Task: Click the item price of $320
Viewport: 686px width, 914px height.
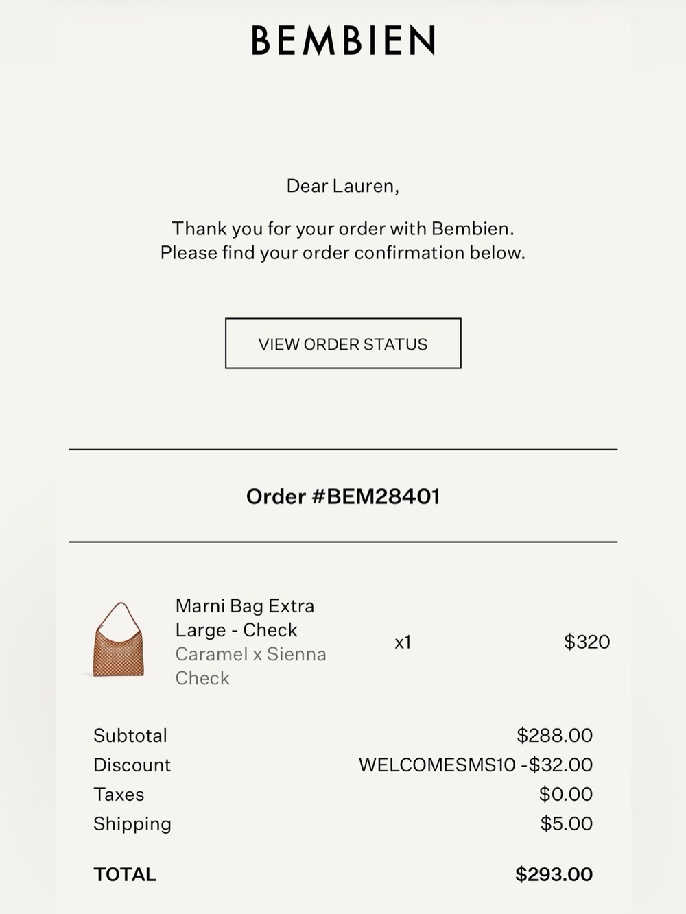Action: click(587, 642)
